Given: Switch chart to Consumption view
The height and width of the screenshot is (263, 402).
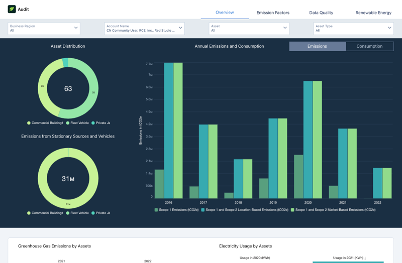Looking at the screenshot, I should [369, 46].
